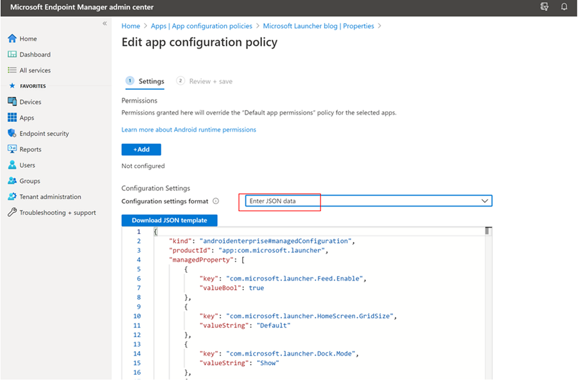This screenshot has height=380, width=578.
Task: Click the HomeScreen.GridSize key line
Action: pos(298,316)
